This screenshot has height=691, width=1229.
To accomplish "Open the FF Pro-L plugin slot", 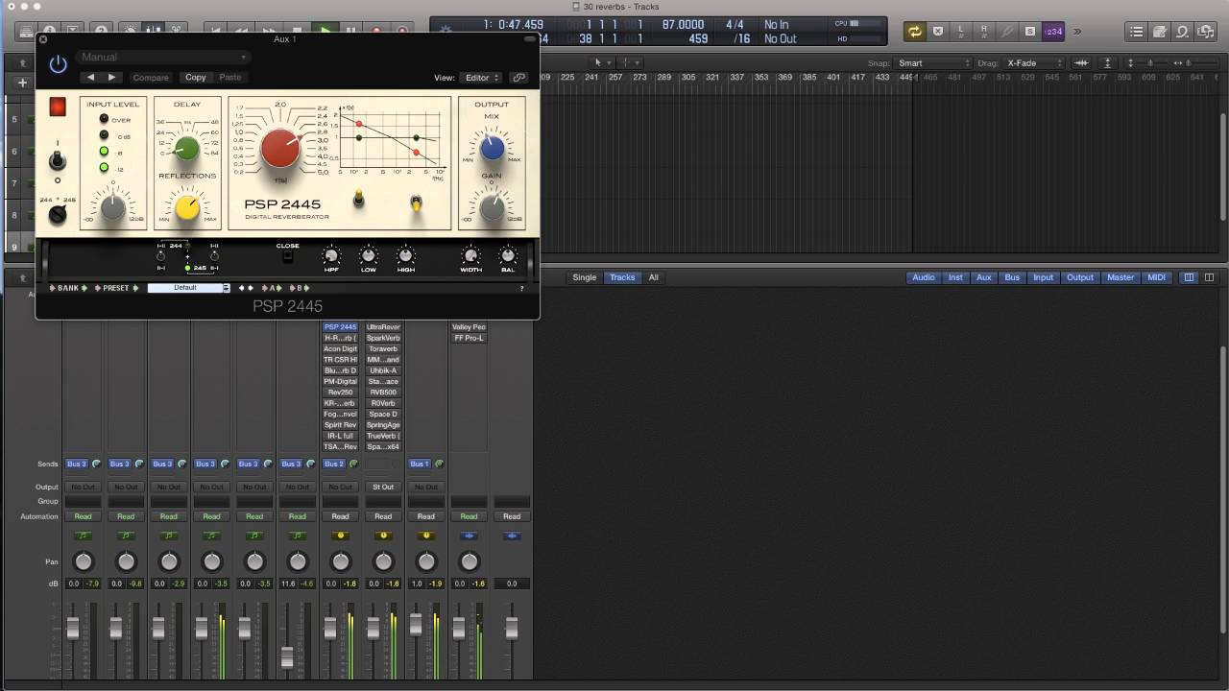I will 469,338.
